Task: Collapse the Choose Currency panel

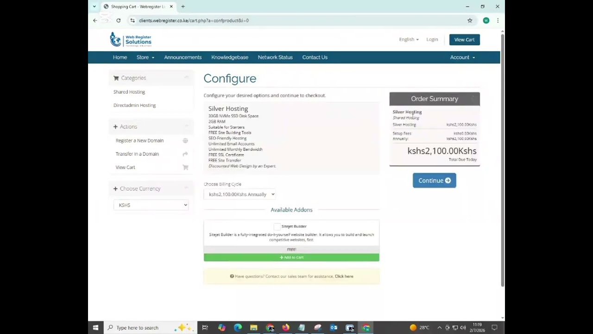Action: pos(186,188)
